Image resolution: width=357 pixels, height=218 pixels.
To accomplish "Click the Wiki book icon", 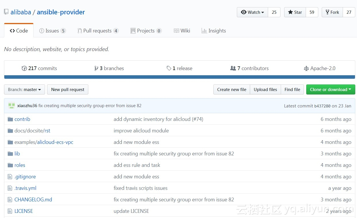I will point(176,31).
